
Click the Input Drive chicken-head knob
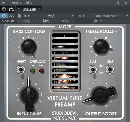[29, 95]
